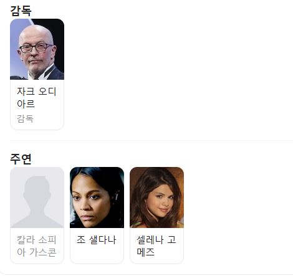
Task: Click the second line 아르 of the director's name
Action: click(26, 103)
